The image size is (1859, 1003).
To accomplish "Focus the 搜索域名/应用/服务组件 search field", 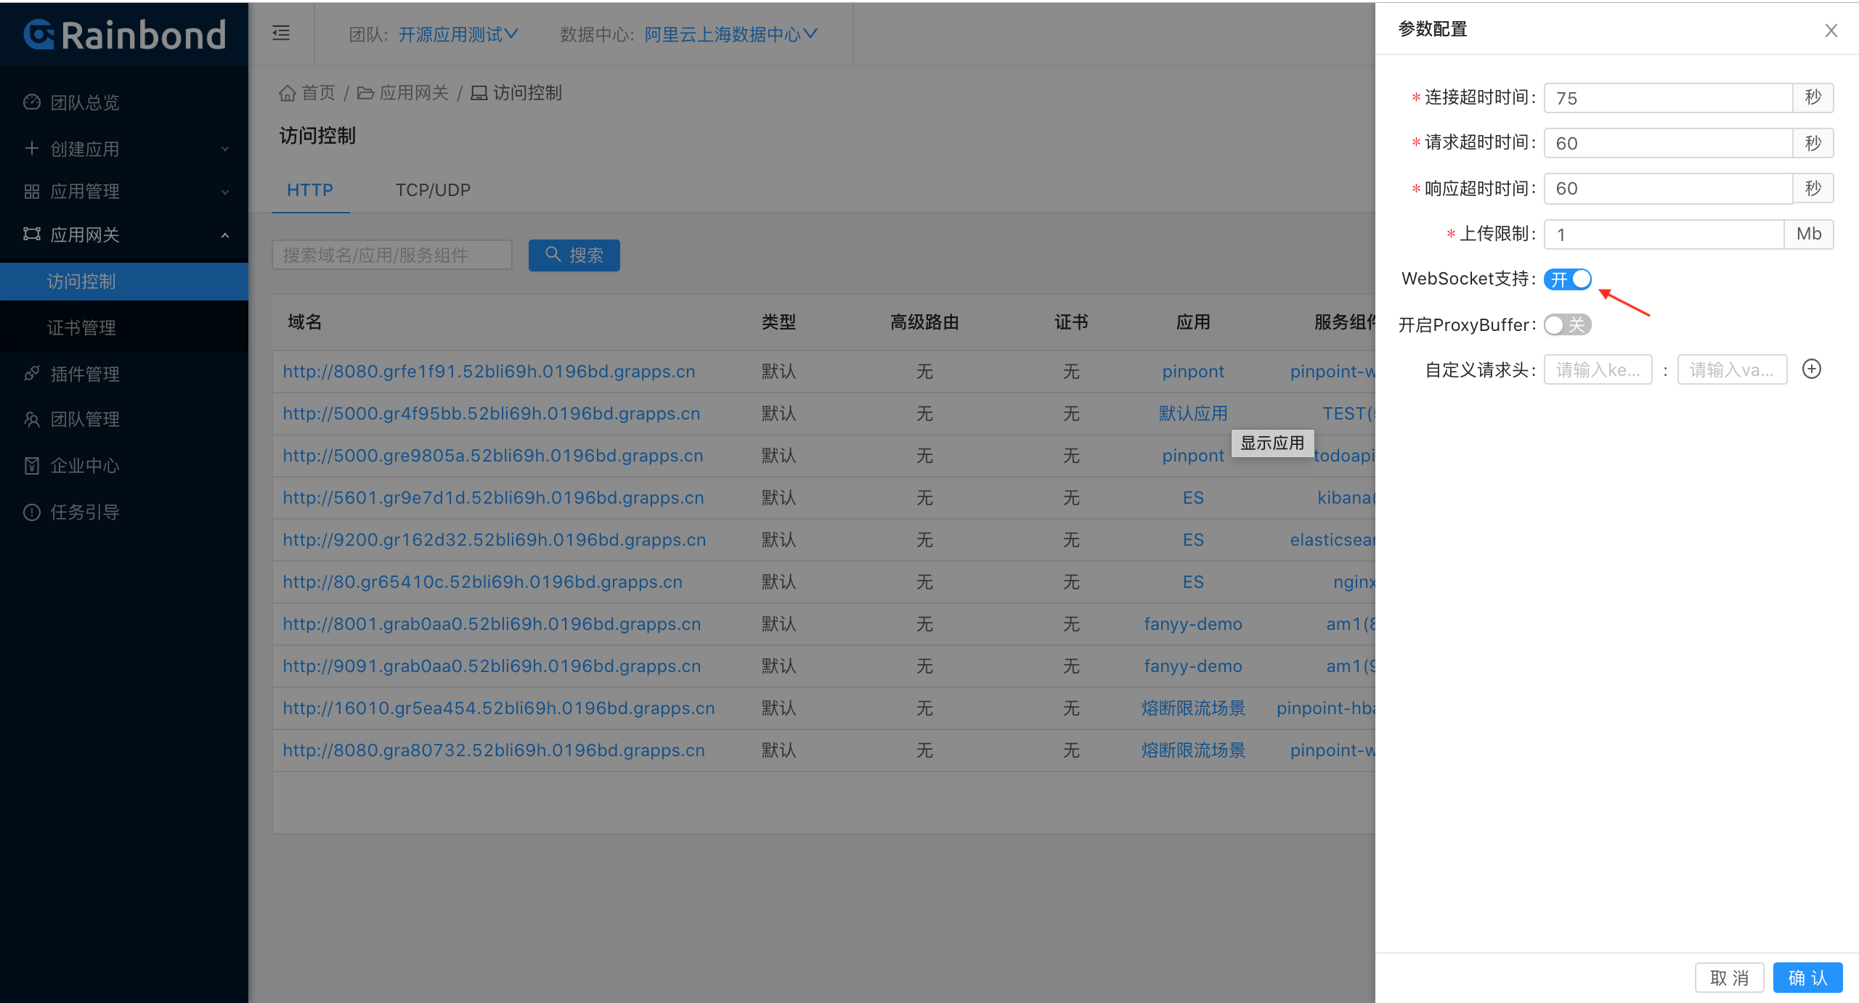I will click(x=392, y=255).
